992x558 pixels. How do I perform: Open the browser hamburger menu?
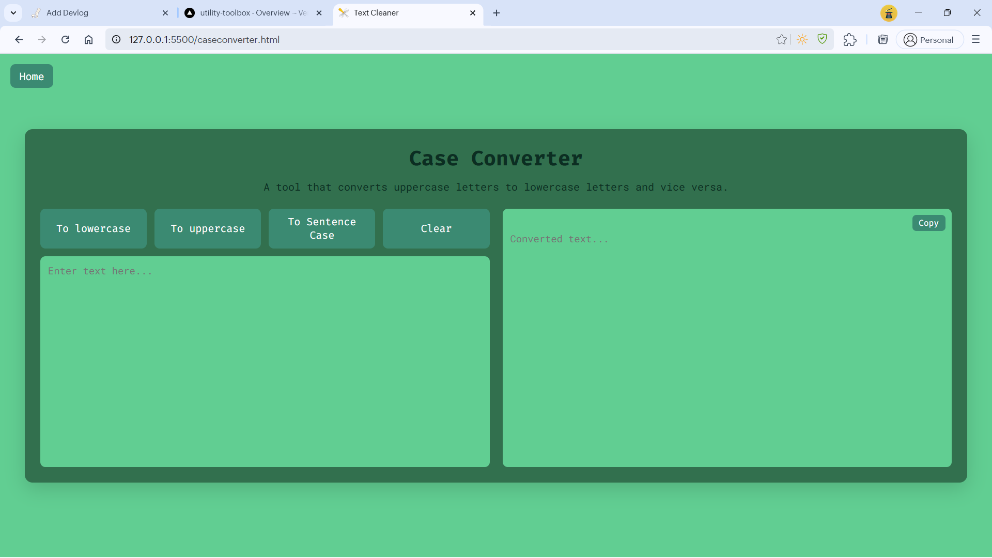(x=975, y=40)
